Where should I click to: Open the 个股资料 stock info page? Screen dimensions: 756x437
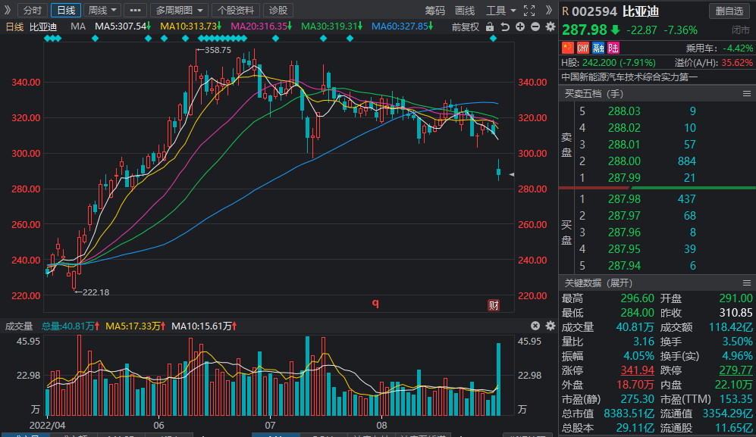pyautogui.click(x=235, y=10)
